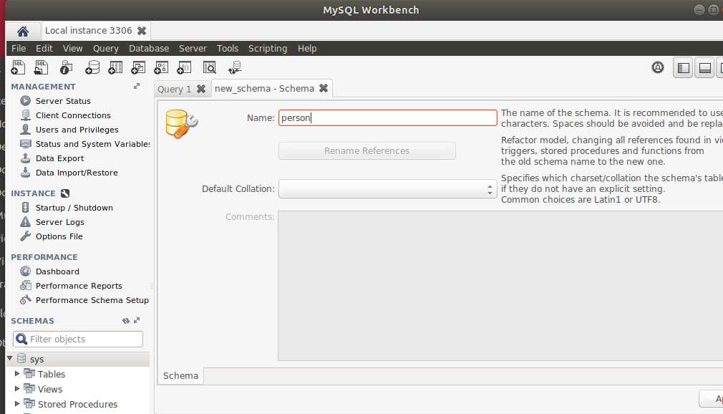Select the Views tree item
The image size is (723, 414).
[x=50, y=389]
